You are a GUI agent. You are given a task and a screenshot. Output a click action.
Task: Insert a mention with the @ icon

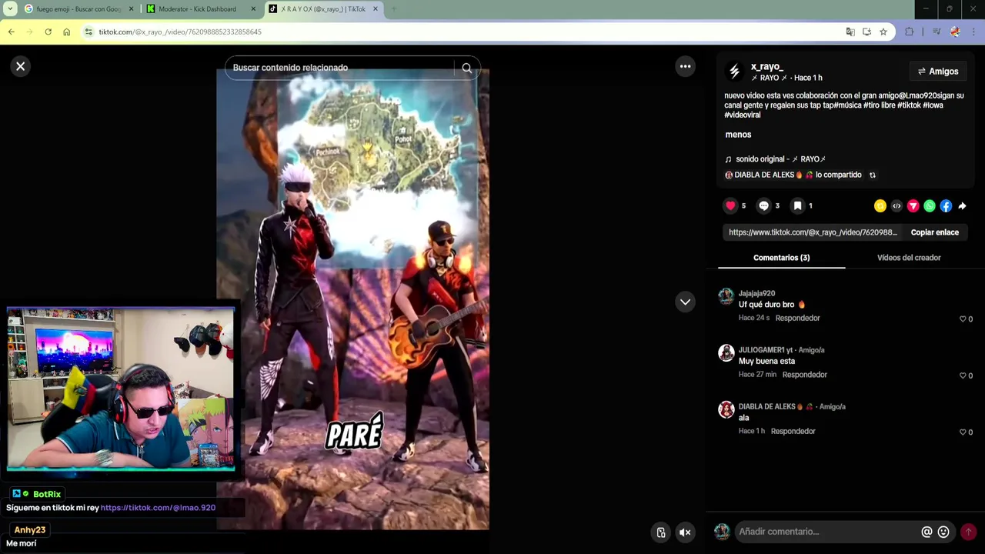click(927, 532)
